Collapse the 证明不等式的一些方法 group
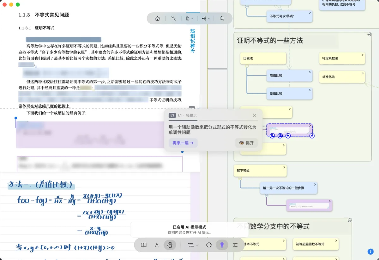This screenshot has width=379, height=260. click(x=370, y=35)
